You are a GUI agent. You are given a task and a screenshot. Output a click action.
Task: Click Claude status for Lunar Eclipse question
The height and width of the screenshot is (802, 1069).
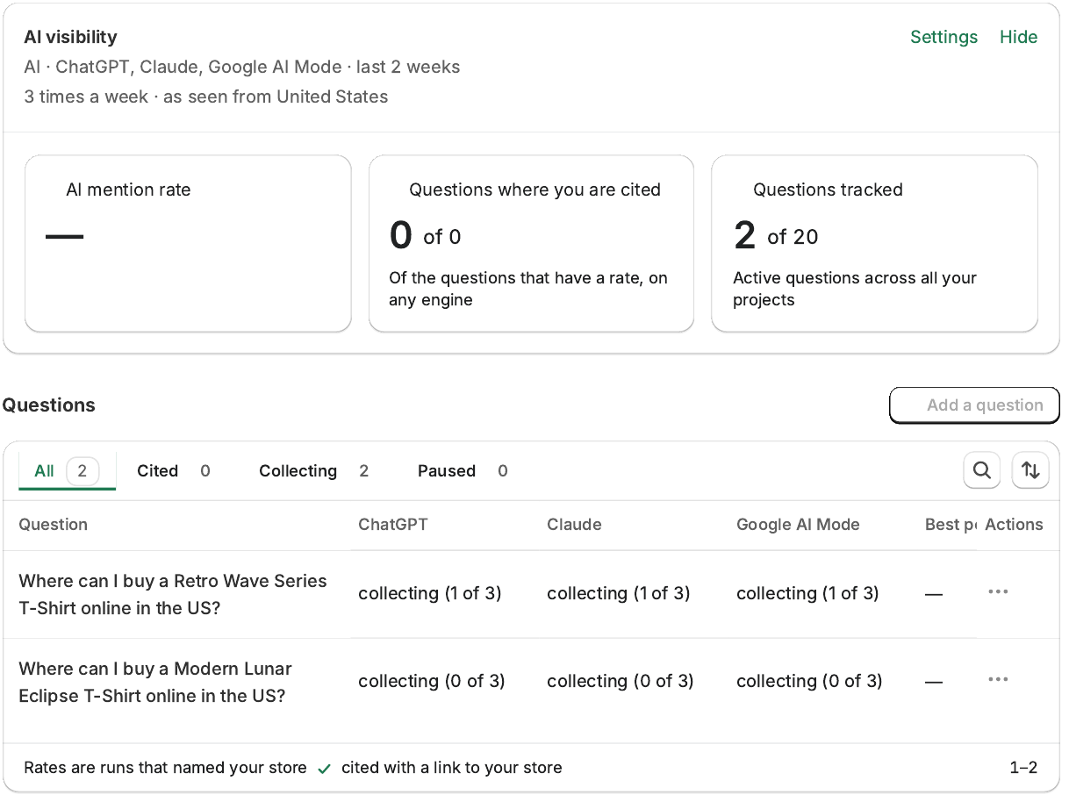point(621,681)
